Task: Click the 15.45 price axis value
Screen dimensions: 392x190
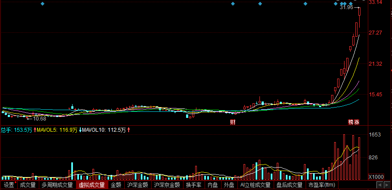Action: pos(375,95)
